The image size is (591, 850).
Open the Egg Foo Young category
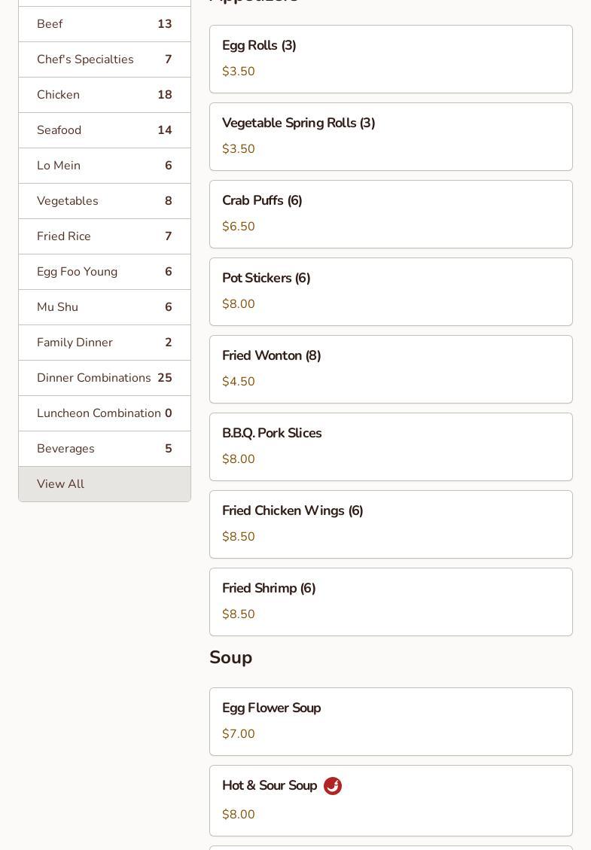coord(104,272)
